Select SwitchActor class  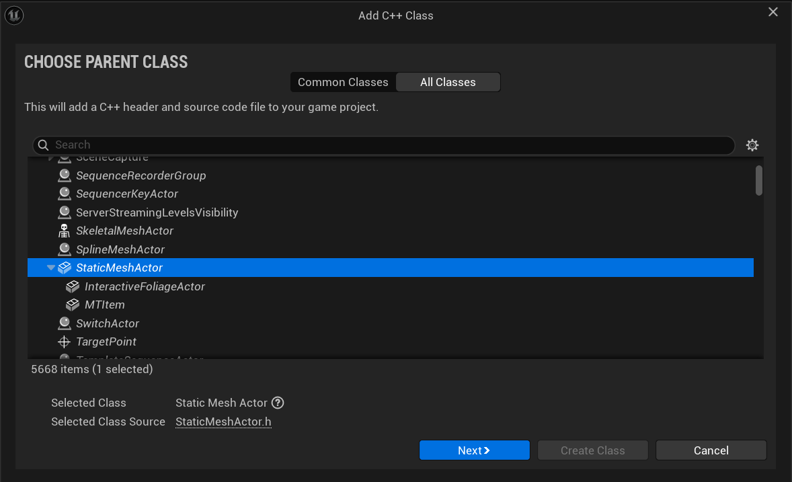(x=108, y=323)
